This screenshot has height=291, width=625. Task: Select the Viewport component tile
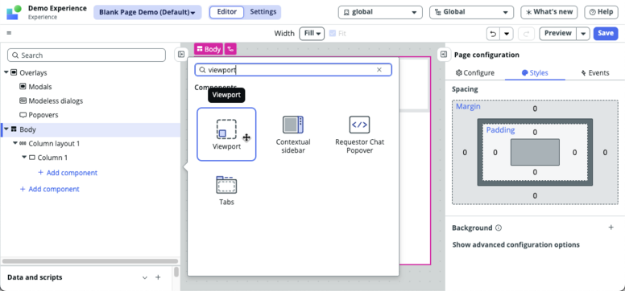click(226, 134)
